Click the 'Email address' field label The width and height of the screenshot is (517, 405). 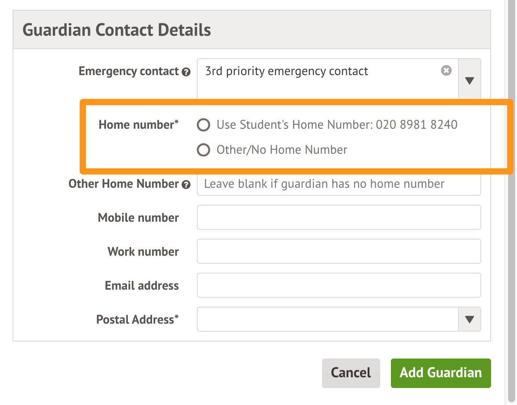coord(142,286)
